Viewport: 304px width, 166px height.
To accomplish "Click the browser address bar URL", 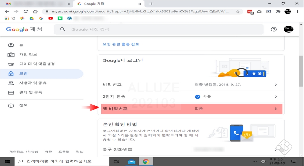I will click(140, 11).
